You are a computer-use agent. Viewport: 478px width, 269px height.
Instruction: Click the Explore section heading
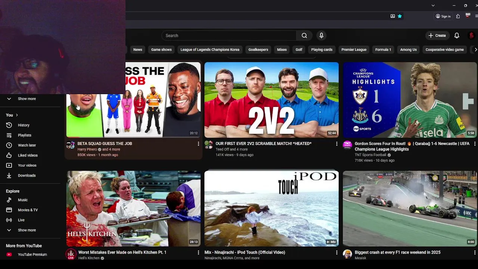13,191
